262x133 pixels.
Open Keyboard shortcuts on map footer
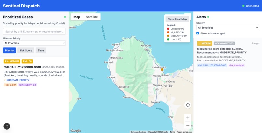(138, 132)
